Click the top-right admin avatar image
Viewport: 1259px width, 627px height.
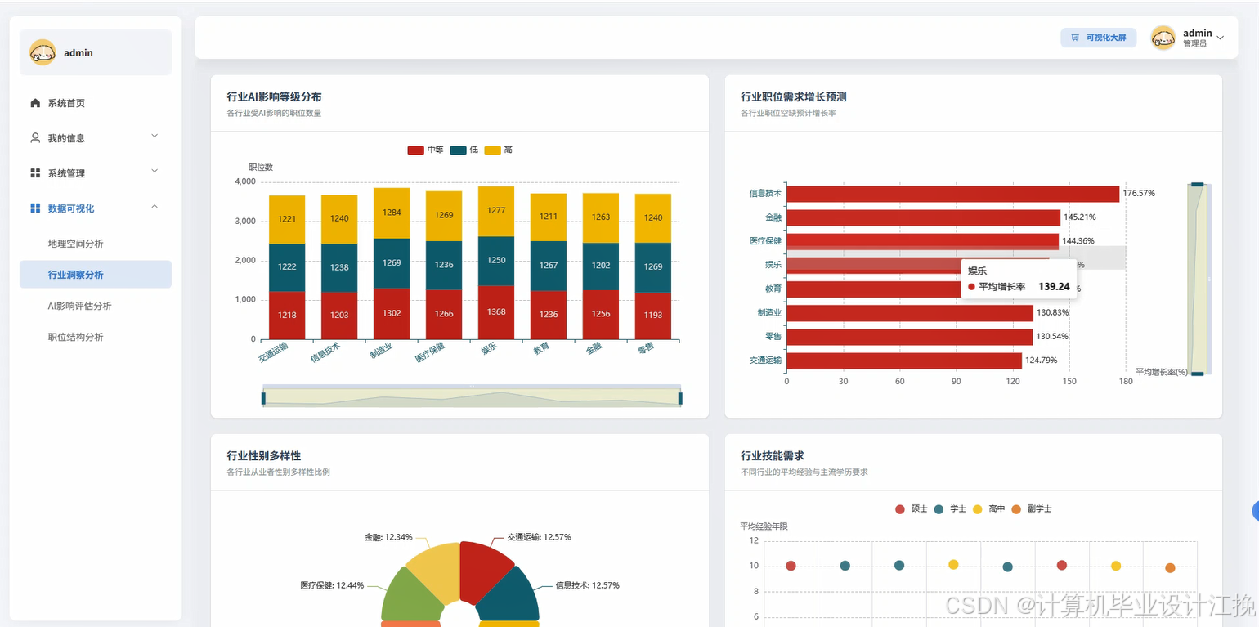(1163, 38)
